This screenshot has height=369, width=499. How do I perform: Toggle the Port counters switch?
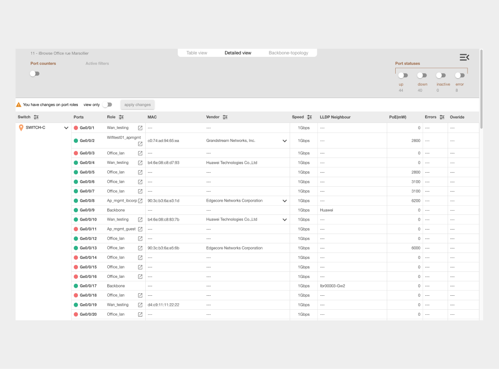click(35, 74)
